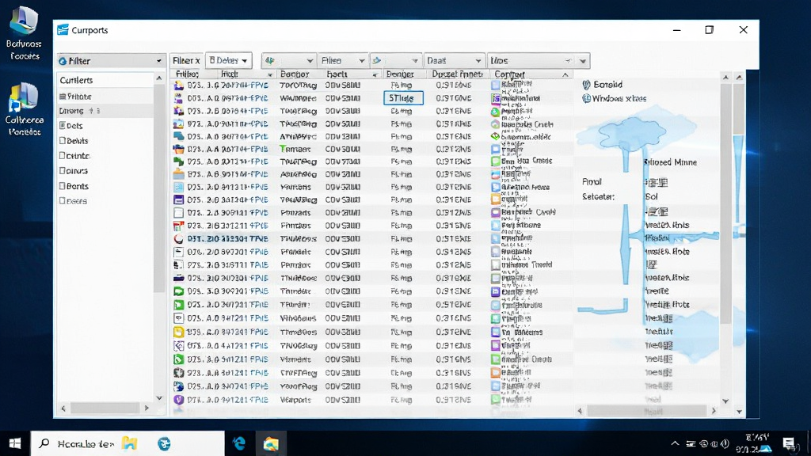Tick the "Oiruts" checkbox
The height and width of the screenshot is (456, 811).
click(62, 171)
